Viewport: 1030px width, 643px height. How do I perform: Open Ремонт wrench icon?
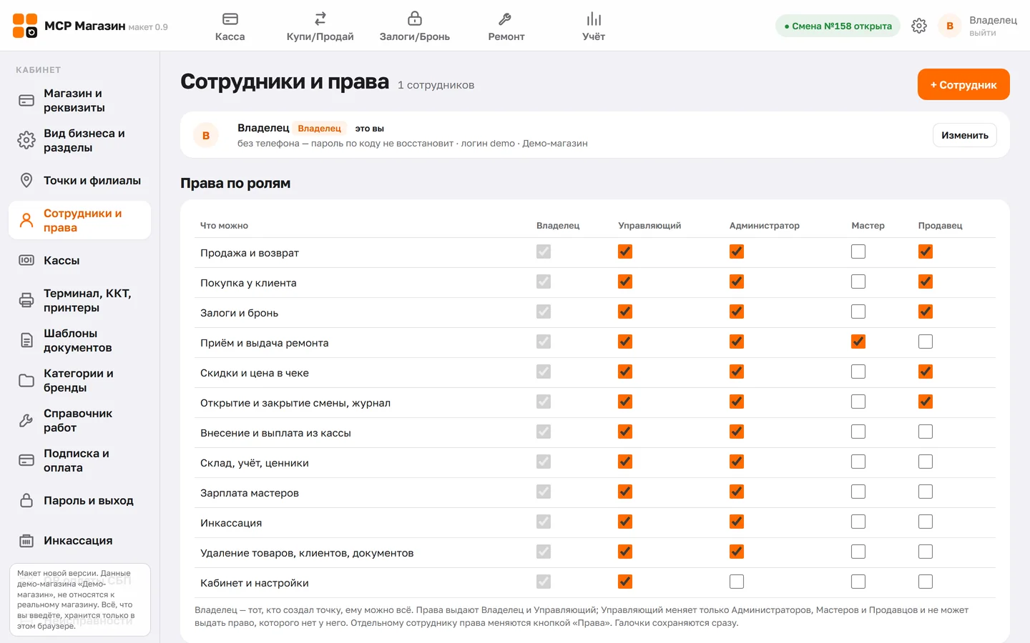(x=505, y=19)
